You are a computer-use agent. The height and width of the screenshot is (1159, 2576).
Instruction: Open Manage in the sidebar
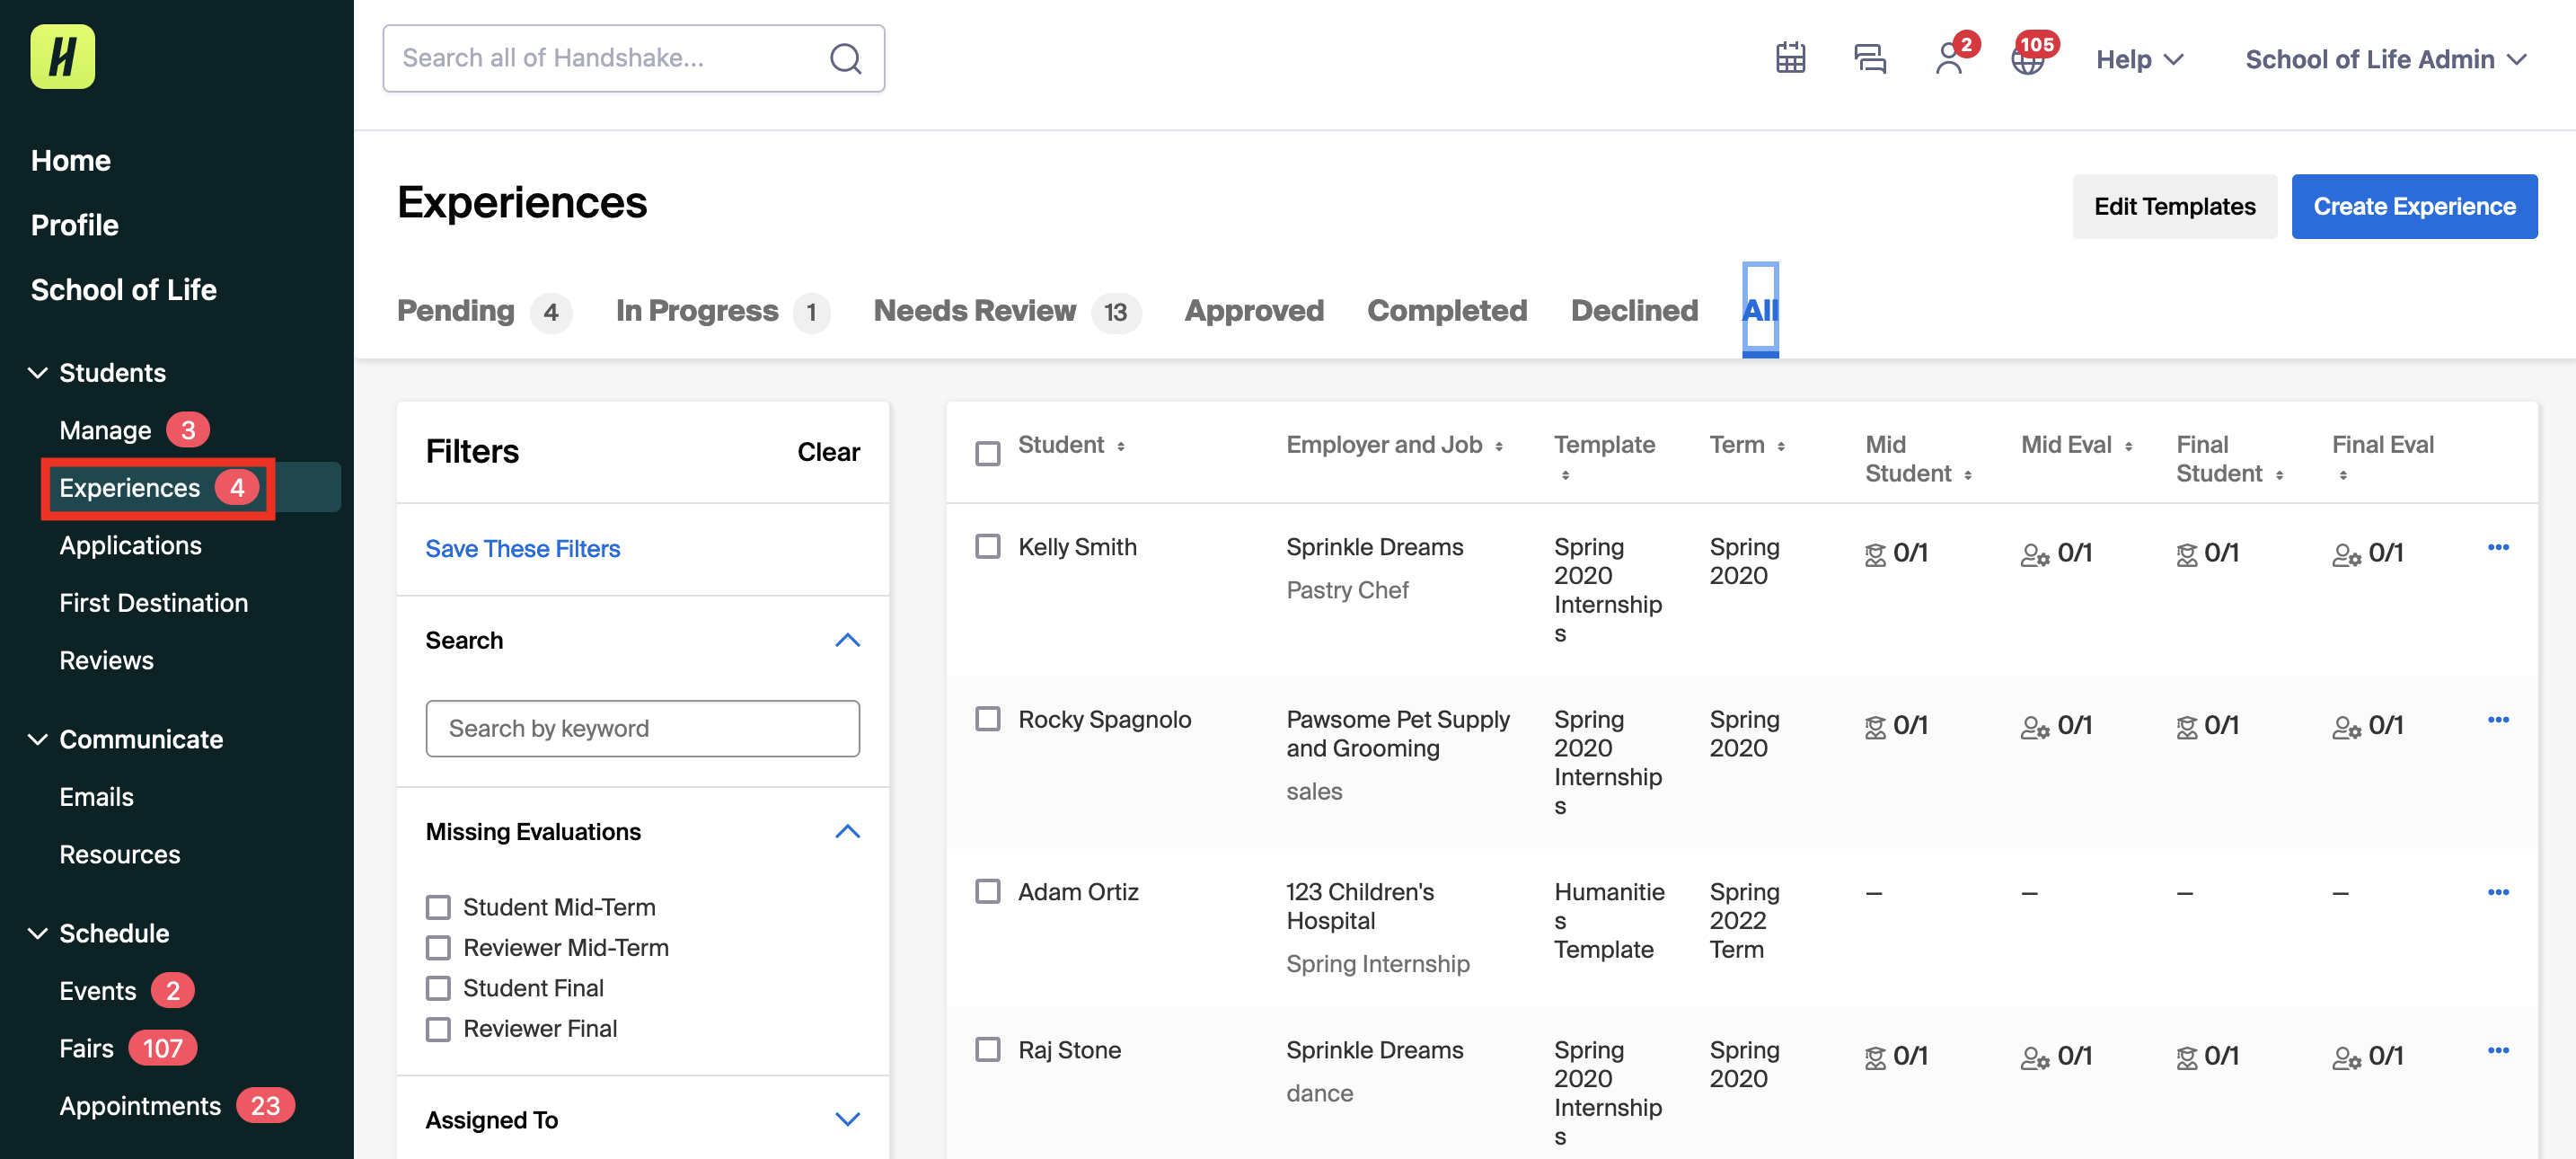(x=105, y=430)
